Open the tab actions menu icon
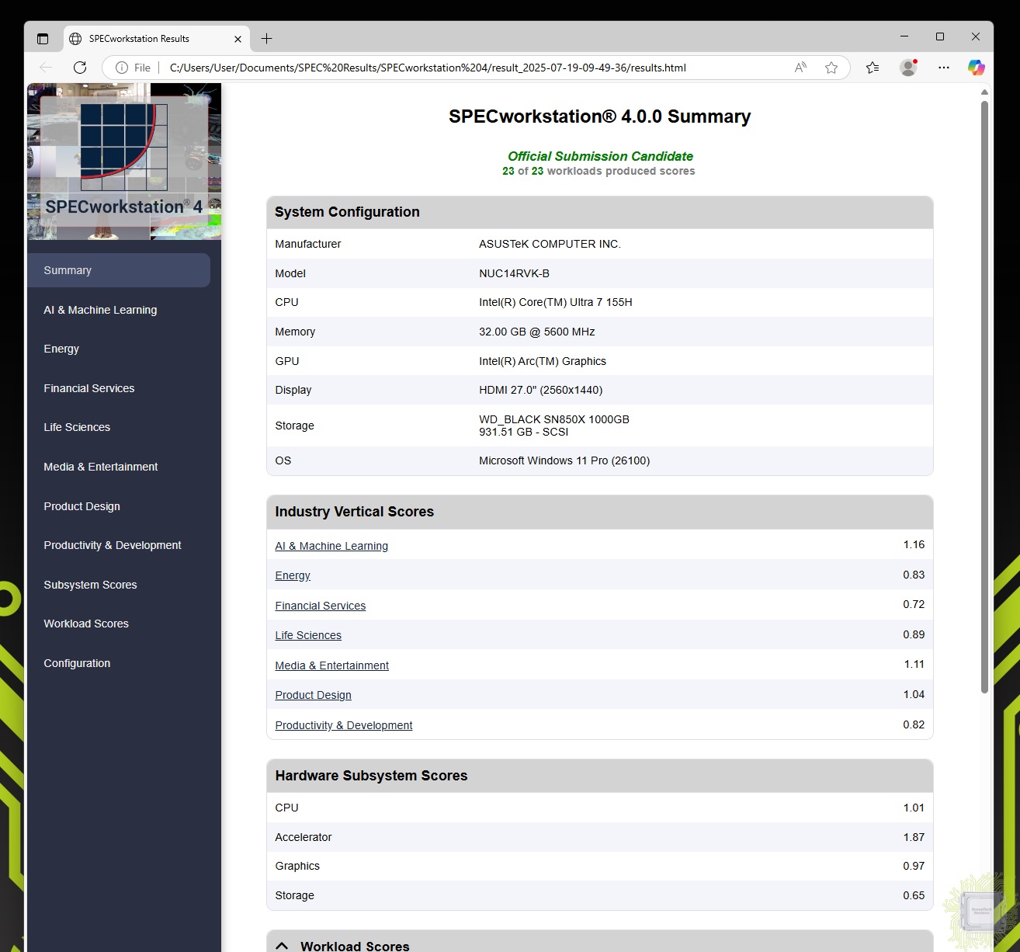The height and width of the screenshot is (952, 1020). pos(43,39)
